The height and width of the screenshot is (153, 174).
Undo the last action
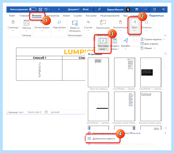46,10
